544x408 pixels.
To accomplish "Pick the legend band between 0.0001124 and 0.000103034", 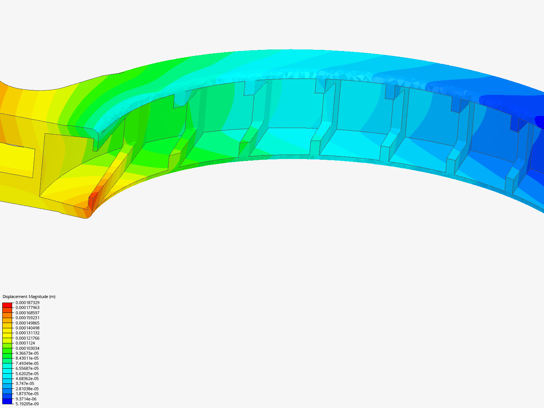I will [x=7, y=346].
